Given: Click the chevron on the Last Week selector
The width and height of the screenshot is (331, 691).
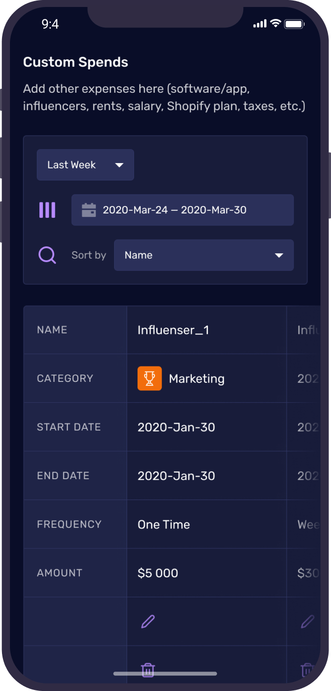Looking at the screenshot, I should click(x=120, y=165).
